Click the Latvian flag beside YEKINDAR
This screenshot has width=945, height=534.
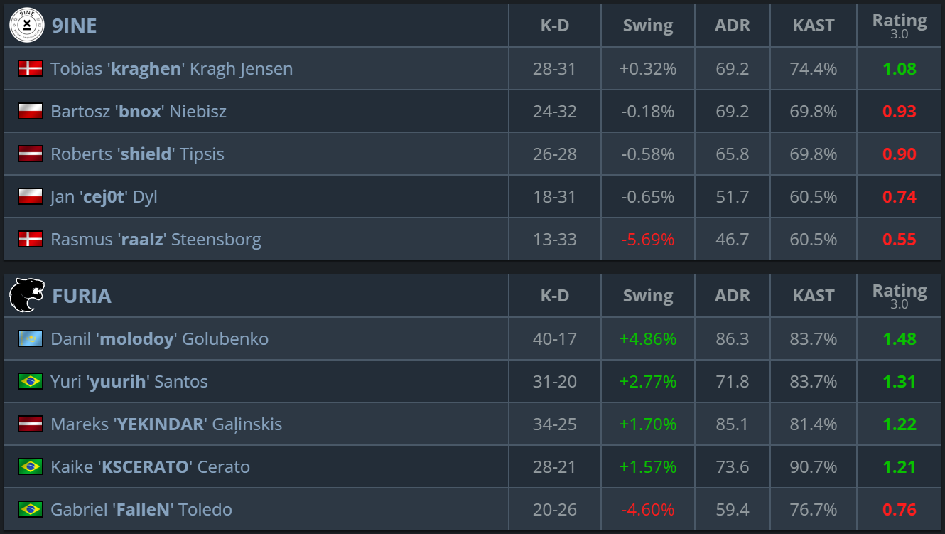coord(31,424)
